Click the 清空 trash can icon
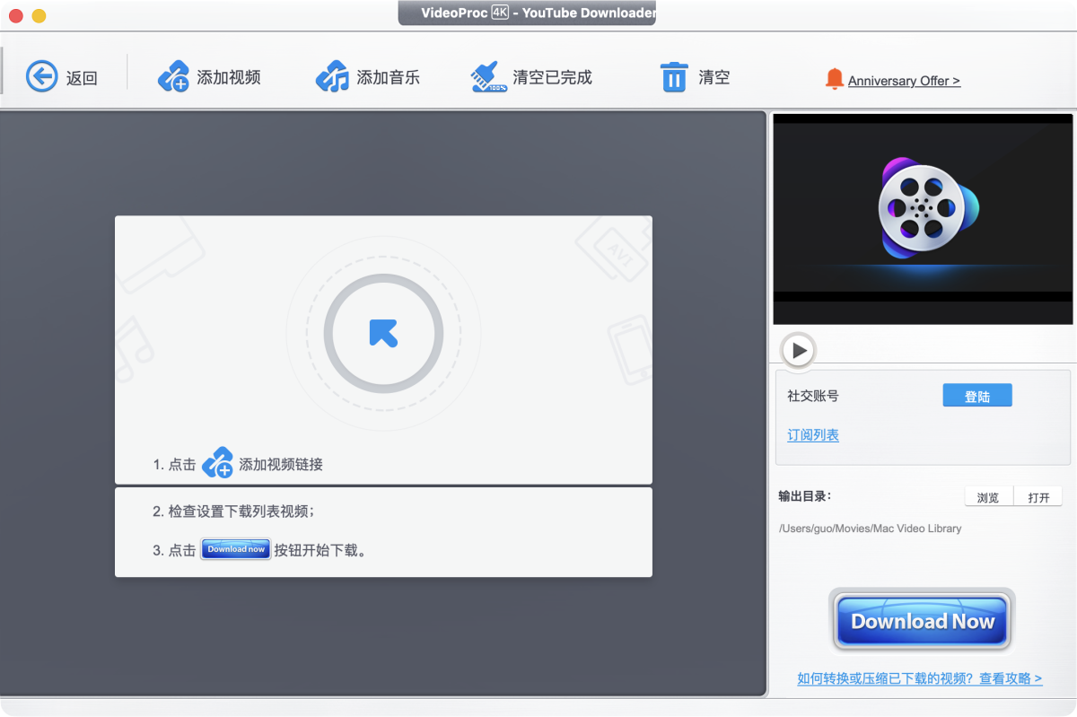Viewport: 1077px width, 717px height. pos(675,77)
